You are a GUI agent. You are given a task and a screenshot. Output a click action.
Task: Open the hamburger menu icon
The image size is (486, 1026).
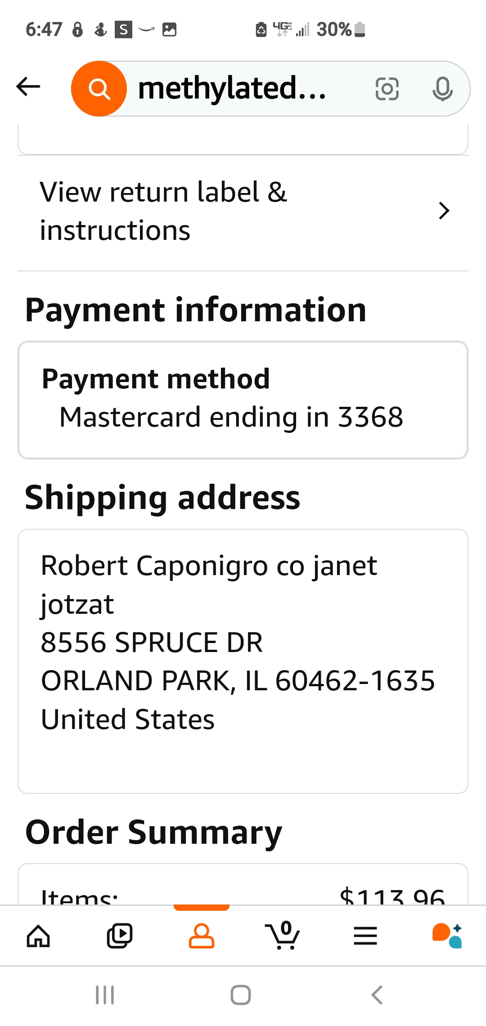[365, 936]
